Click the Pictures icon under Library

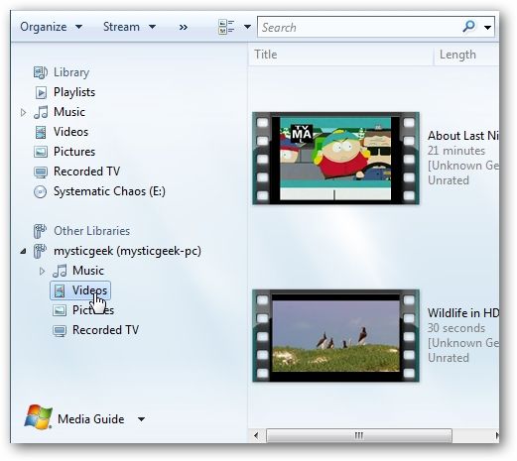(x=41, y=152)
